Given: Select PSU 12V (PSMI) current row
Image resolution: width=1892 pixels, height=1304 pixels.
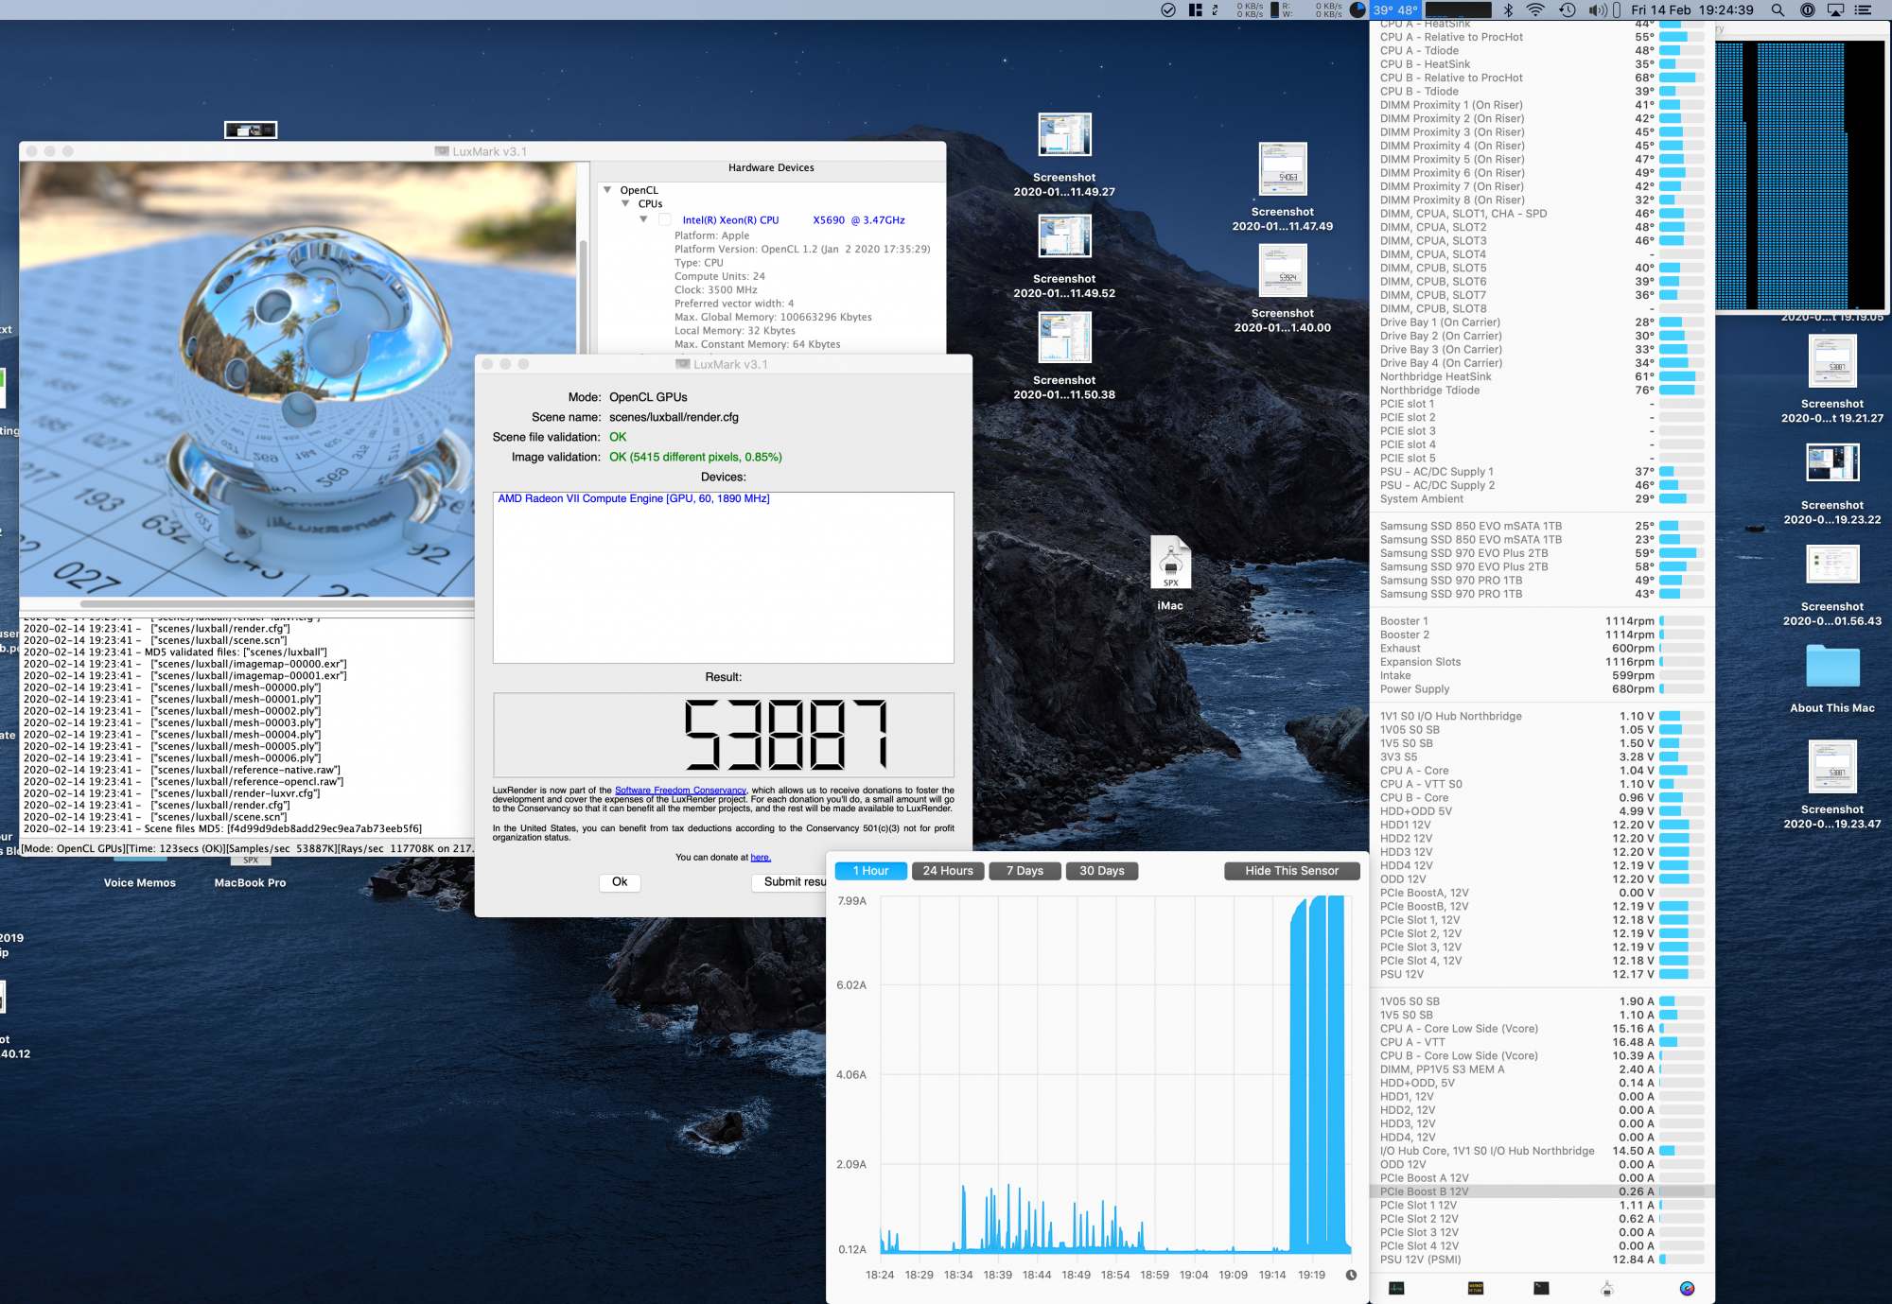Looking at the screenshot, I should pyautogui.click(x=1542, y=1260).
